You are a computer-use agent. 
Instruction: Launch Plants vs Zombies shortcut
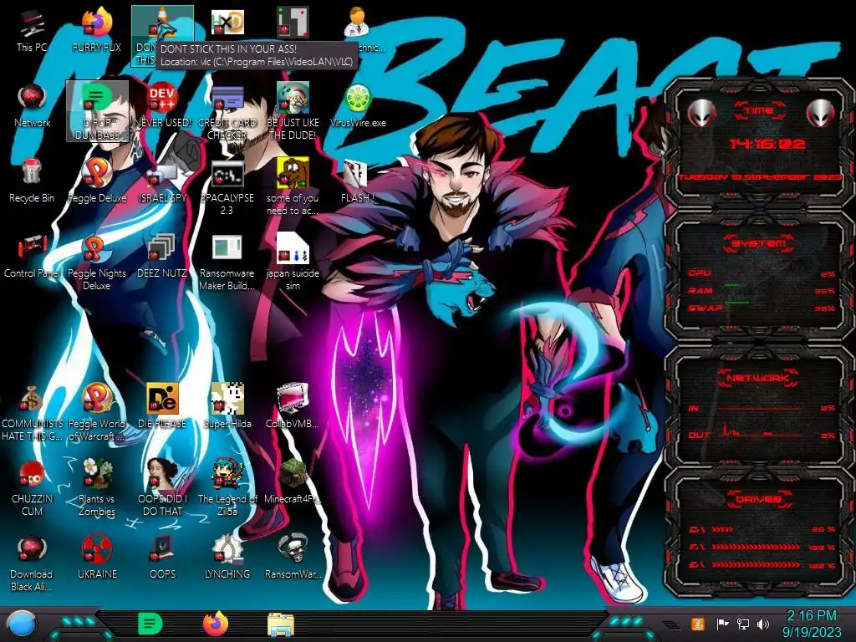[x=97, y=487]
